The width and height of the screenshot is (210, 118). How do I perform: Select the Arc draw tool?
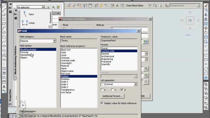pyautogui.click(x=4, y=28)
